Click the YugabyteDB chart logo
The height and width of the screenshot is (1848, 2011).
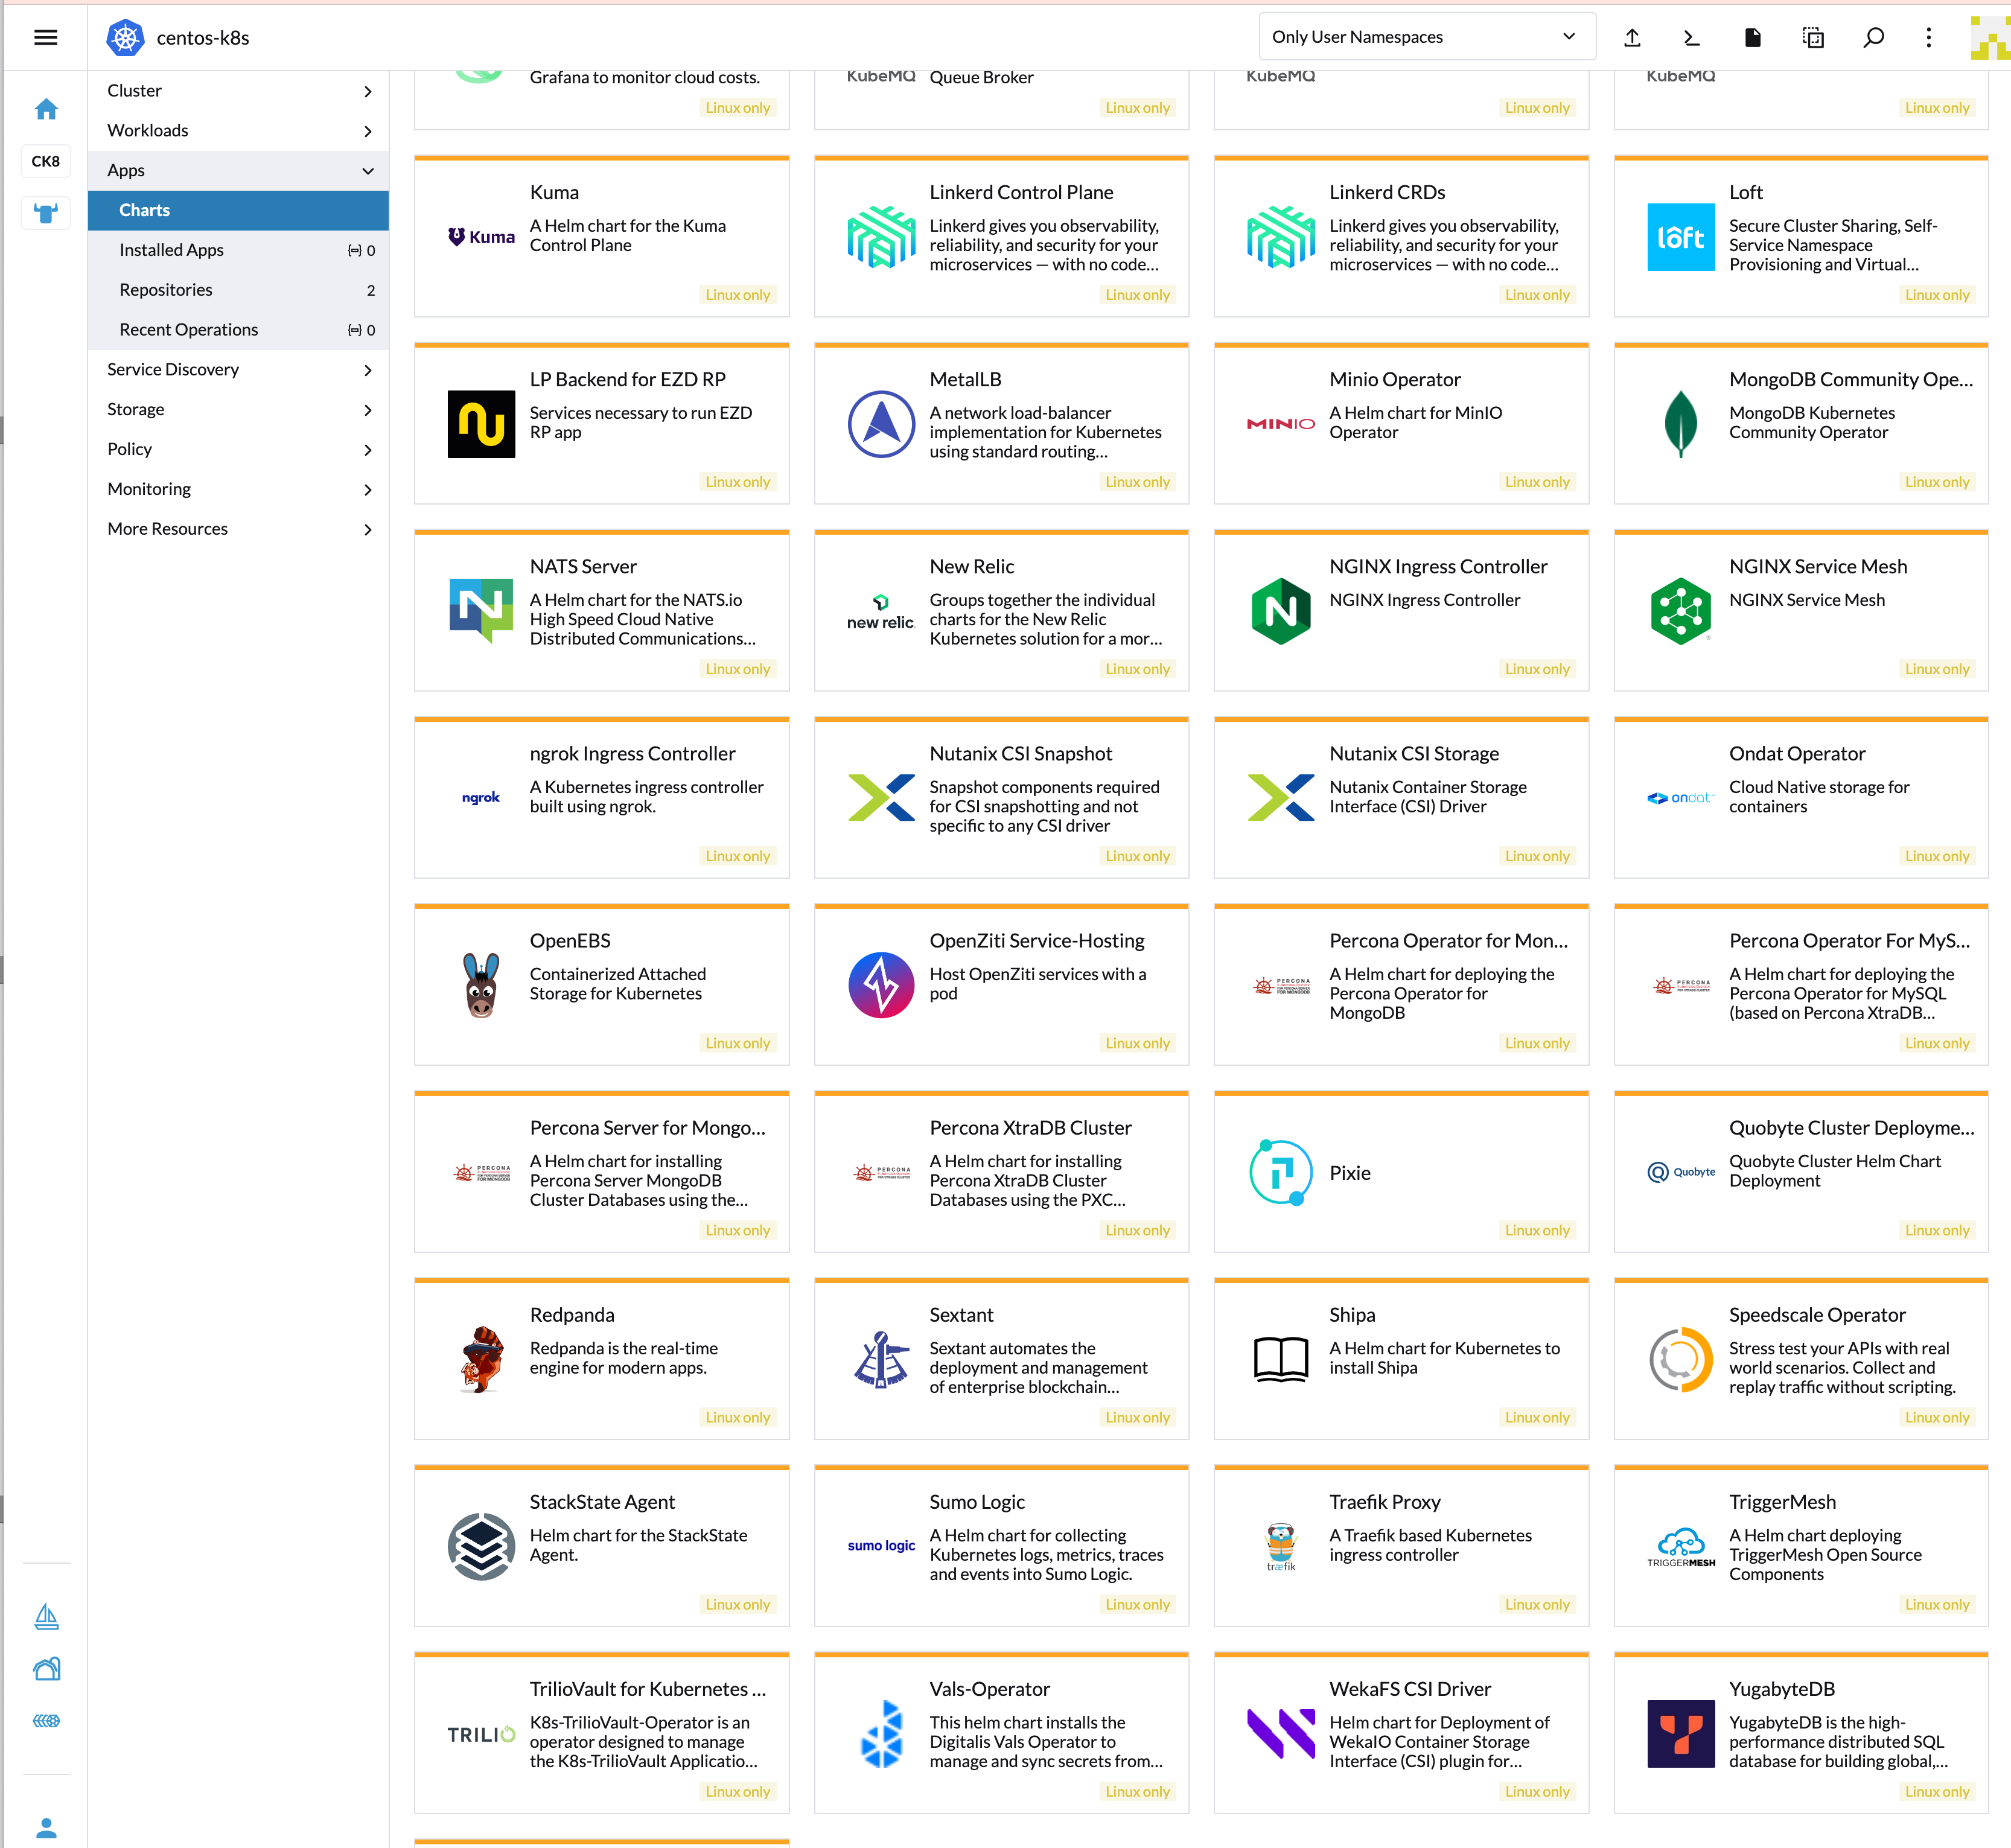(x=1681, y=1733)
